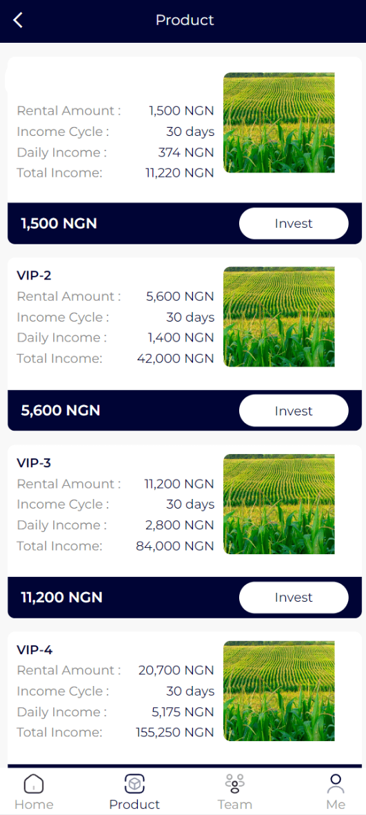The height and width of the screenshot is (815, 366).
Task: Select the VIP-2 plan title
Action: (34, 275)
